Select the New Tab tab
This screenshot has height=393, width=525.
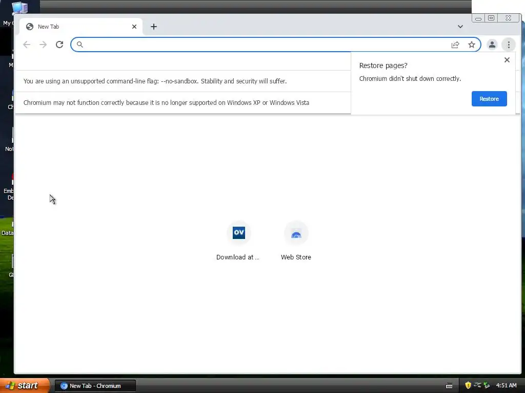80,27
